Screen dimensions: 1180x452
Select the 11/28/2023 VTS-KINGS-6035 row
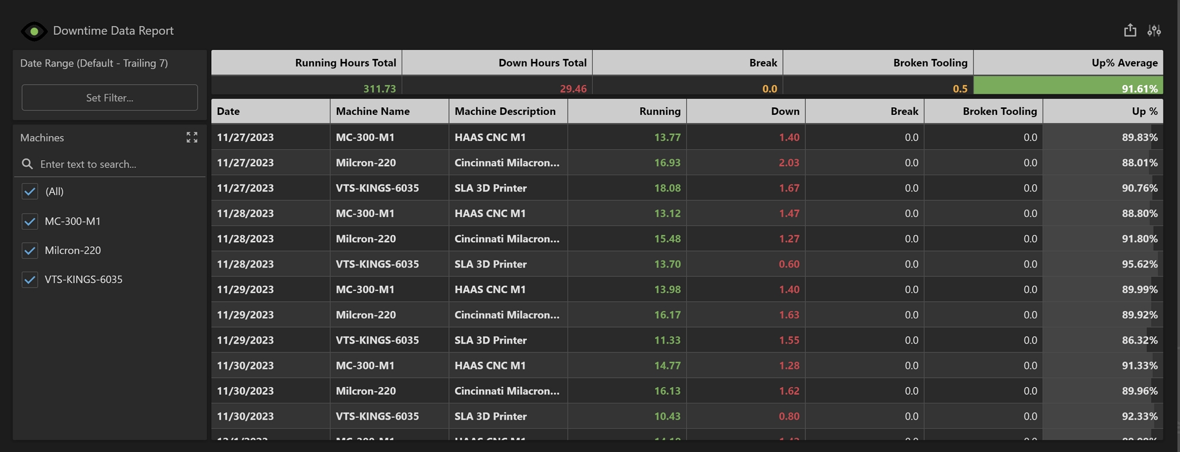tap(377, 264)
